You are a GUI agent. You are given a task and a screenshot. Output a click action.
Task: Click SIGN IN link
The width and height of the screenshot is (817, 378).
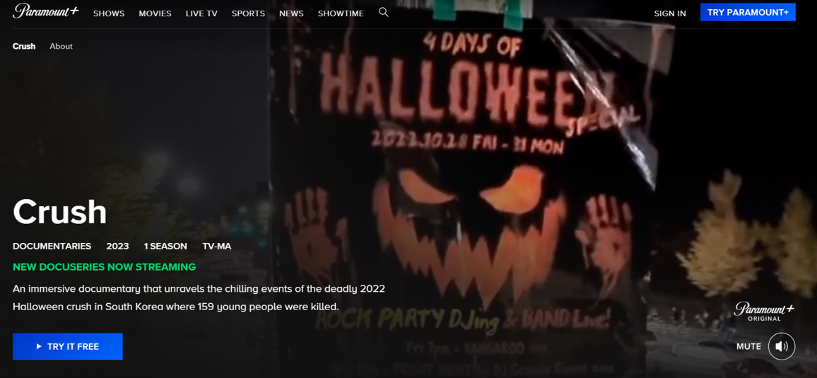670,13
